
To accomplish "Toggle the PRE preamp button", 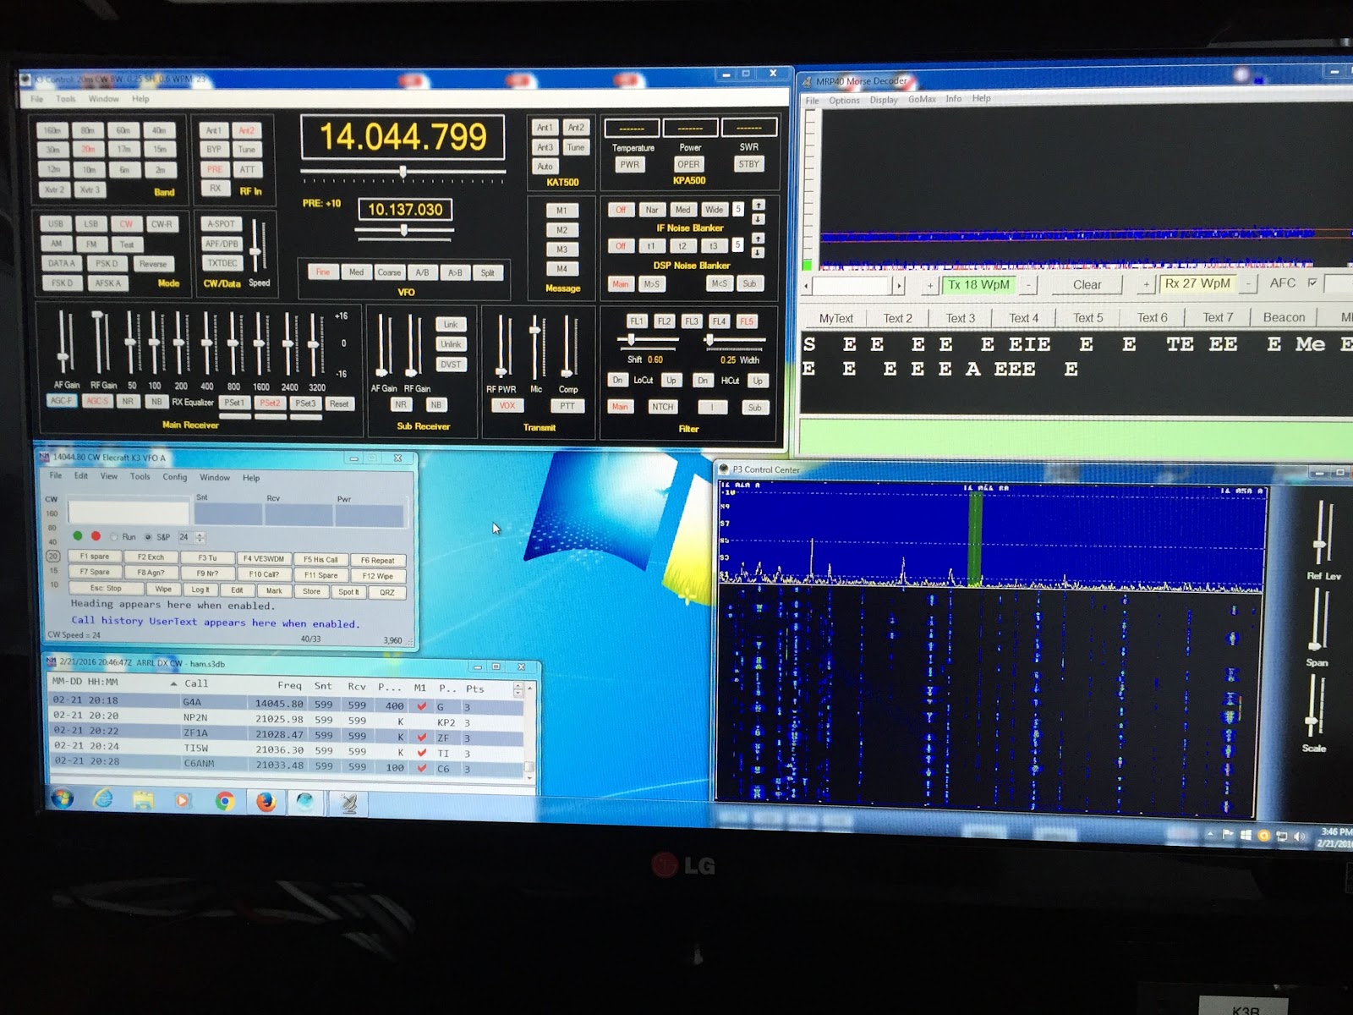I will (215, 169).
